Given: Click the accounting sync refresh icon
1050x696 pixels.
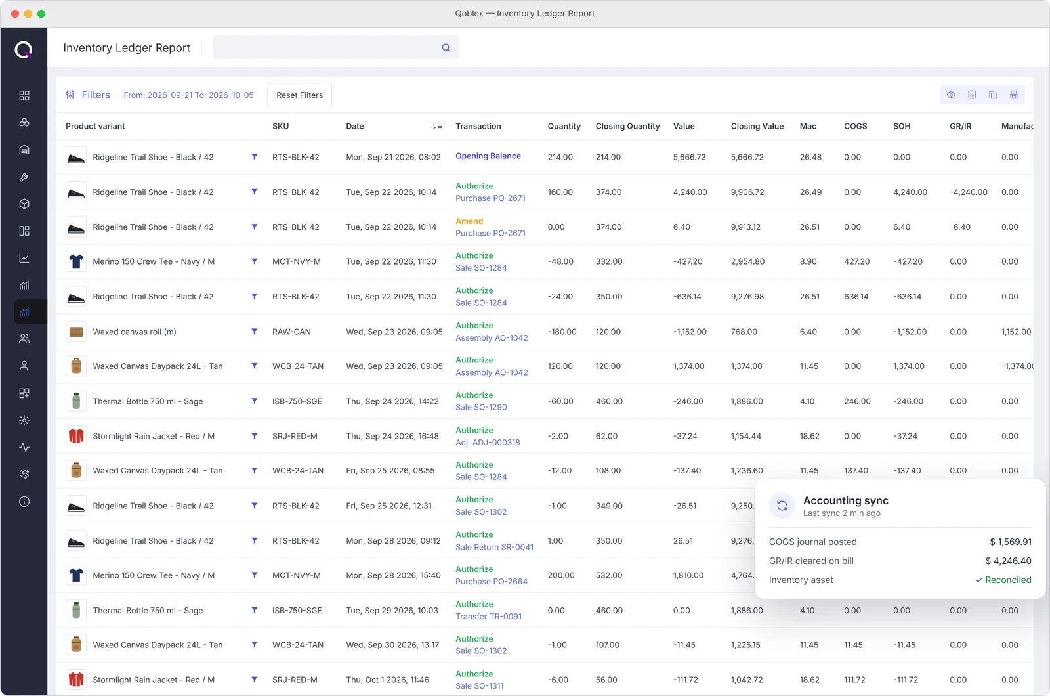Looking at the screenshot, I should (x=782, y=506).
